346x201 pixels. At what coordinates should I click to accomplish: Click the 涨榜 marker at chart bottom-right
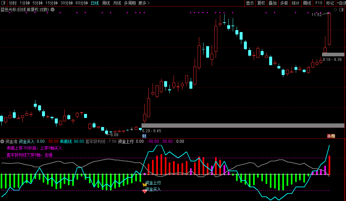[331, 136]
